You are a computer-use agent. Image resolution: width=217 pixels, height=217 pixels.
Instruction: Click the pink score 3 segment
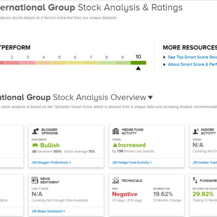28,63
